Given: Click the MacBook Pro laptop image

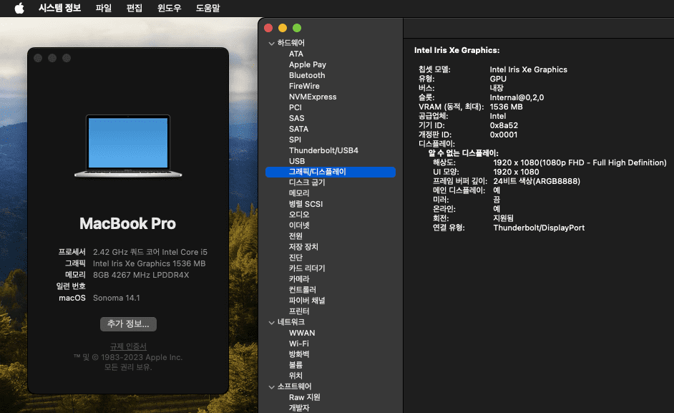Looking at the screenshot, I should [128, 146].
